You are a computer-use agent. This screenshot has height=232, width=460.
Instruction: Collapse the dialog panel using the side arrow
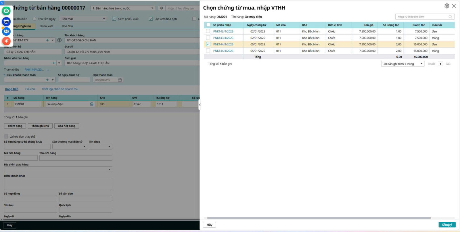[x=200, y=105]
